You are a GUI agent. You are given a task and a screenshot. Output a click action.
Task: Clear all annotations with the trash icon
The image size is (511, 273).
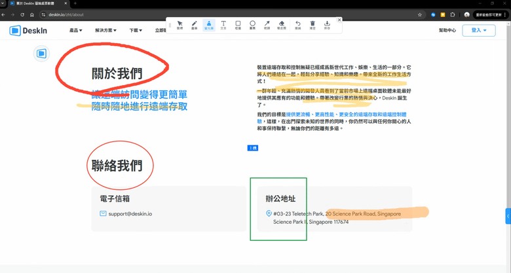click(x=312, y=25)
